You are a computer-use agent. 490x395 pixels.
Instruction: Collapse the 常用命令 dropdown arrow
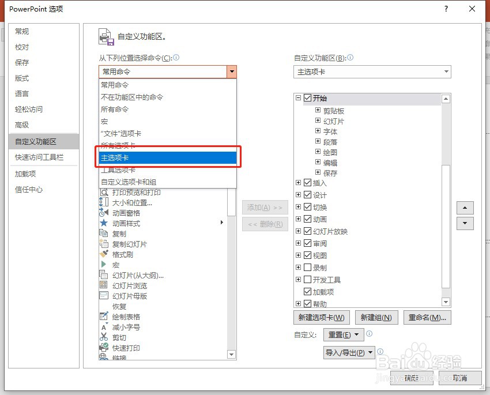(232, 72)
